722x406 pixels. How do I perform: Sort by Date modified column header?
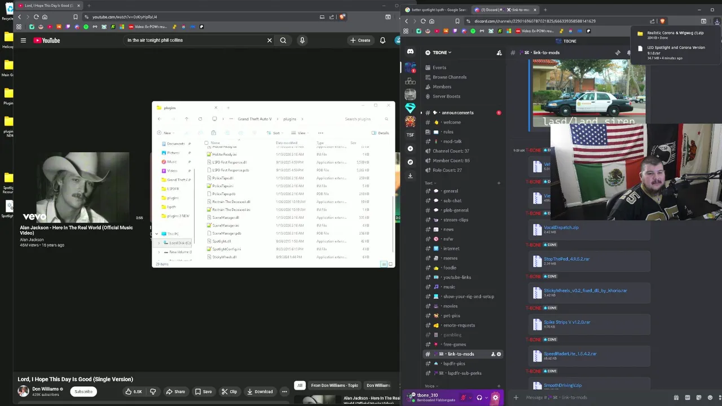coord(287,143)
